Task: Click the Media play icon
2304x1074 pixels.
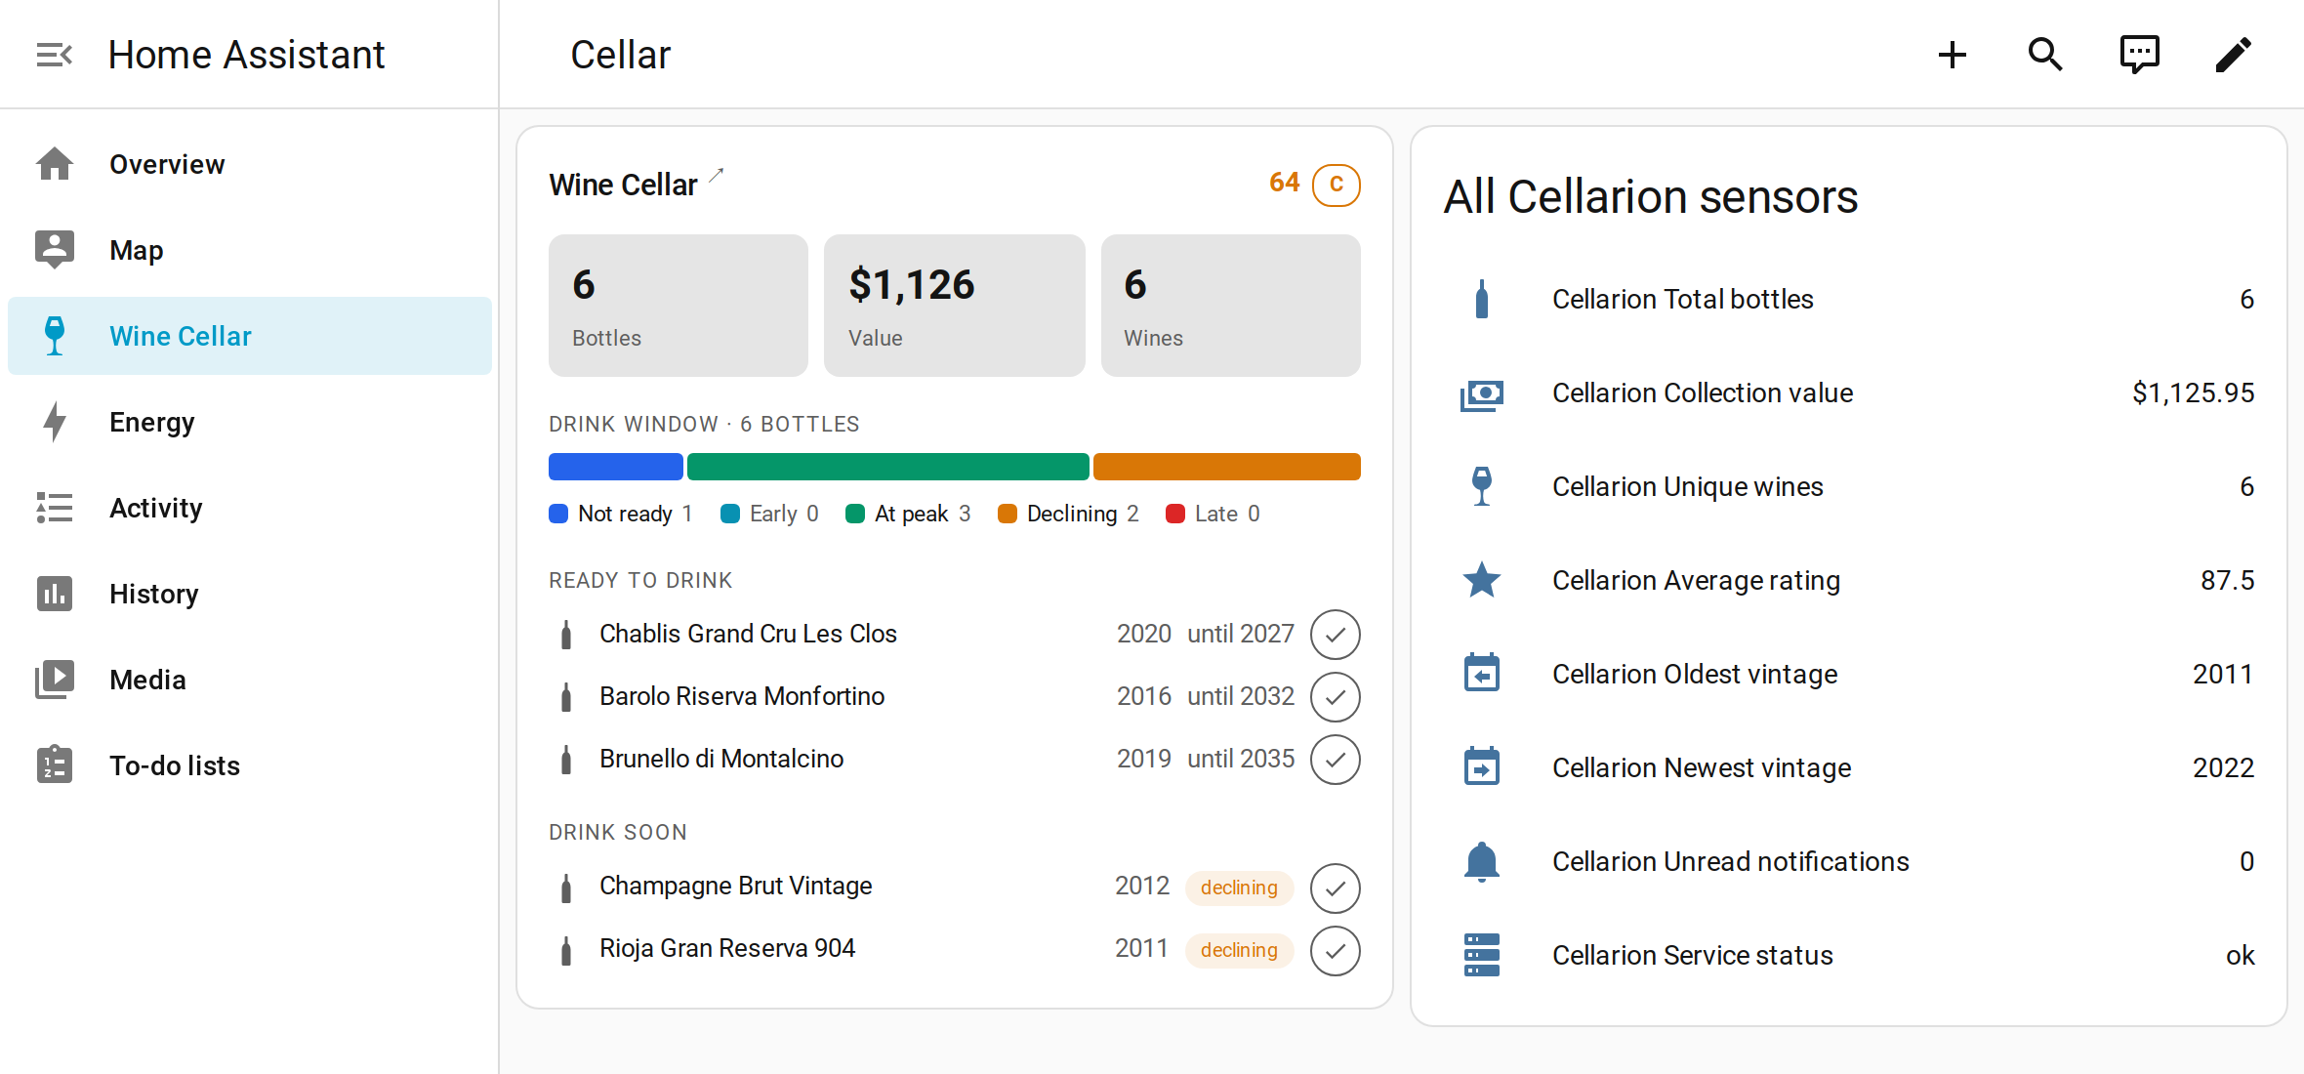Action: tap(55, 680)
